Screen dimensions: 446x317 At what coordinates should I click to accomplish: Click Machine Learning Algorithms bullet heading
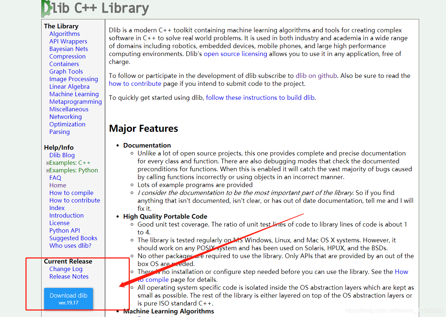[x=169, y=311]
